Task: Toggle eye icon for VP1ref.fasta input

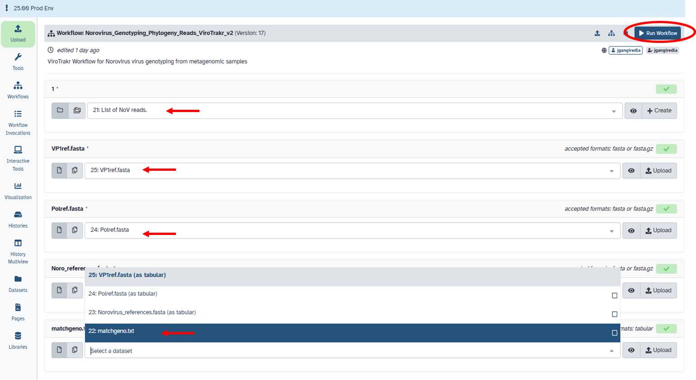Action: coord(631,171)
